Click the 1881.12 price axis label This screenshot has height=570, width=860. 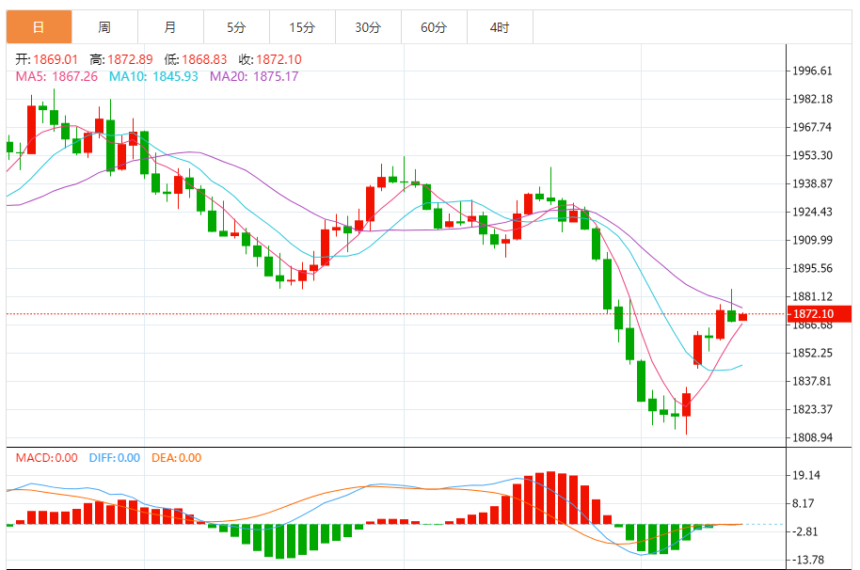(x=812, y=296)
